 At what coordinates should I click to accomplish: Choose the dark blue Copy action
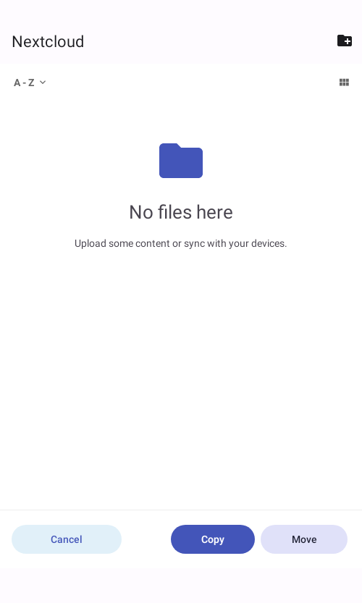coord(213,539)
